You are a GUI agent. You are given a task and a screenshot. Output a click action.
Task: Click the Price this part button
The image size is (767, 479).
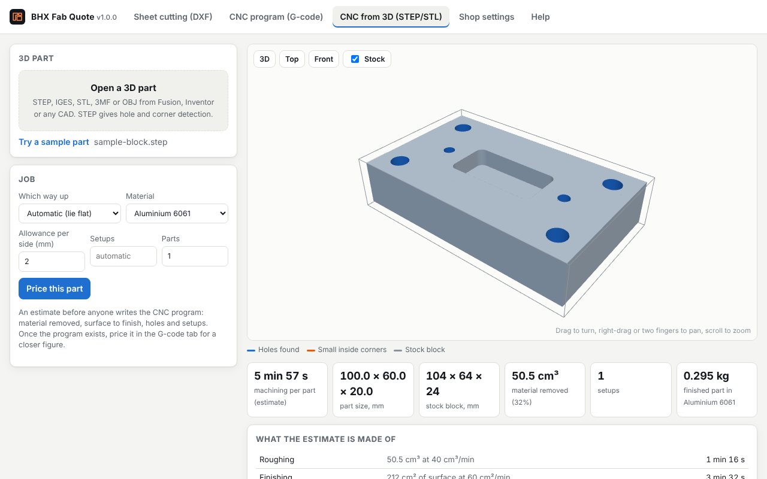[55, 289]
